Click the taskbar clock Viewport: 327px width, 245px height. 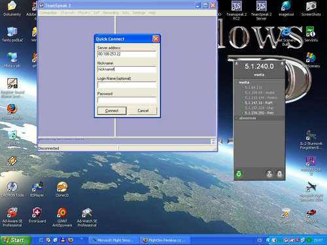(318, 240)
